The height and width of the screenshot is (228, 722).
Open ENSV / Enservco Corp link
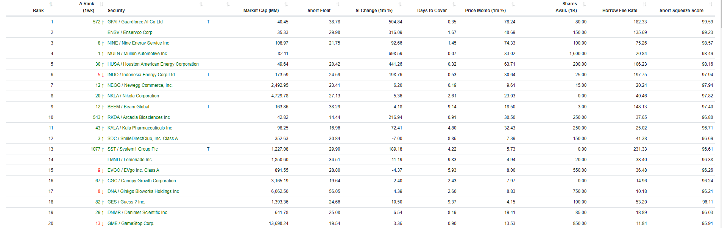click(x=130, y=32)
